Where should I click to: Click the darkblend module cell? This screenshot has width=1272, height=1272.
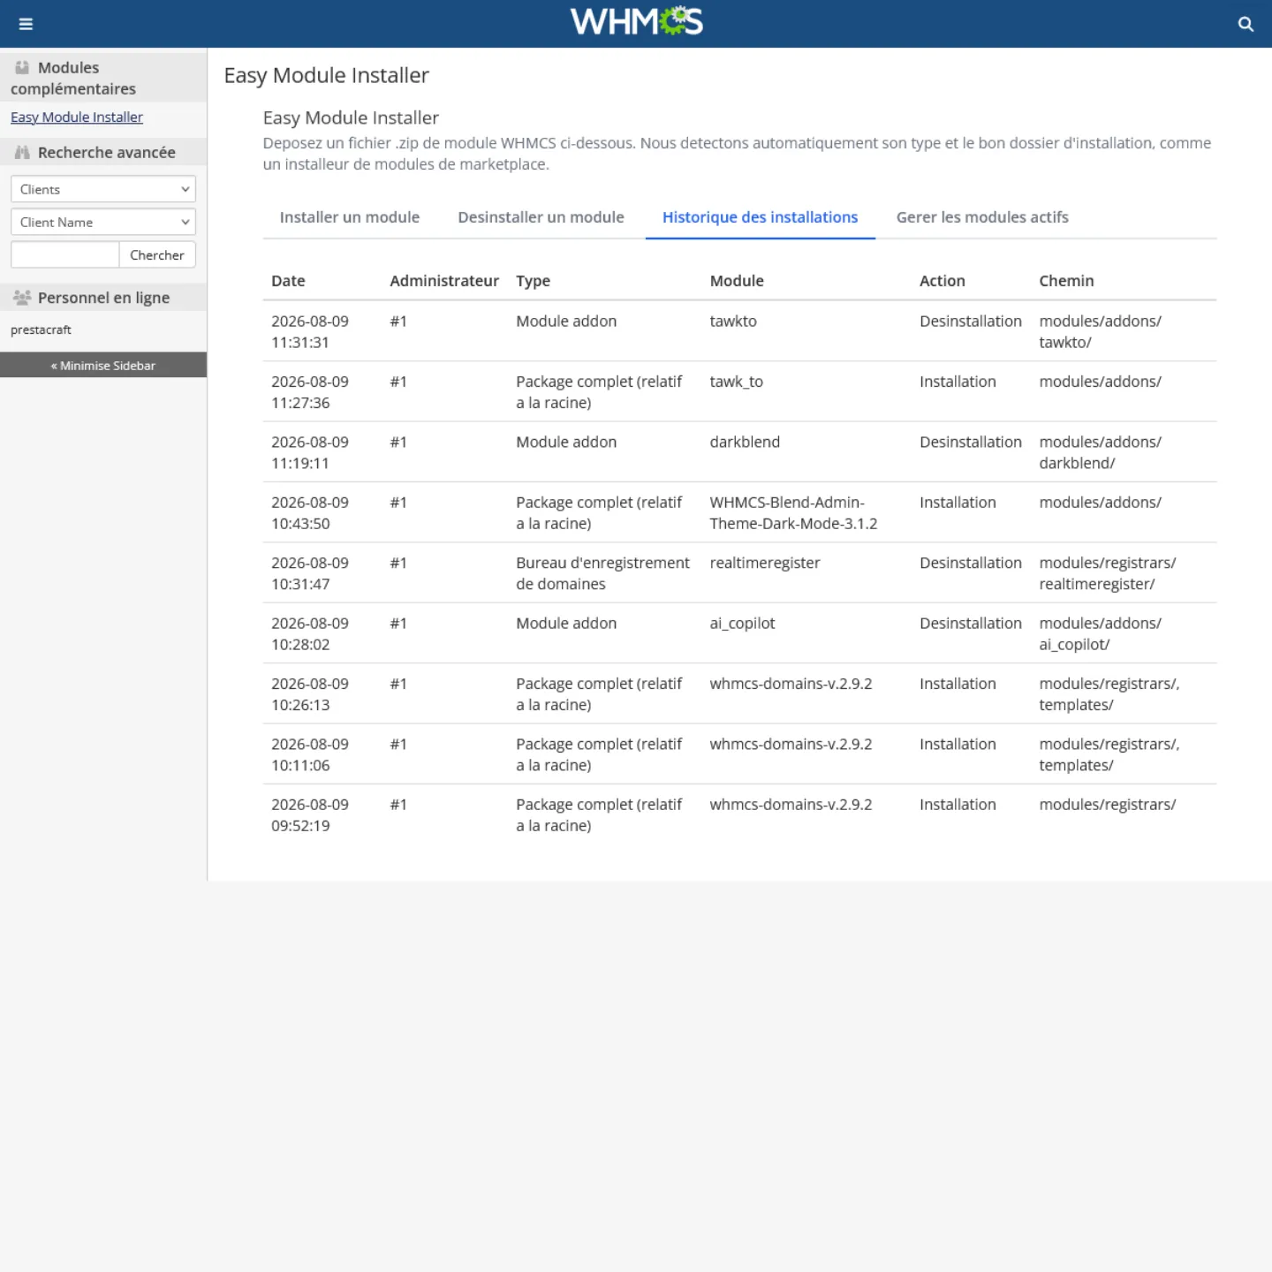[745, 442]
